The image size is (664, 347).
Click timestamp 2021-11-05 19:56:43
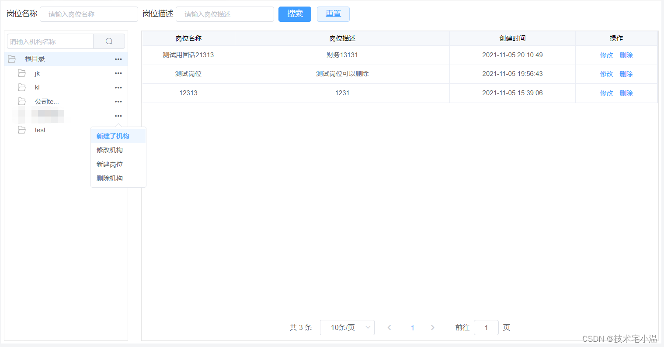tap(512, 74)
